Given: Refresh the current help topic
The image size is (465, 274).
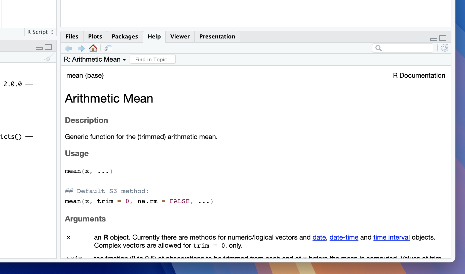Looking at the screenshot, I should 445,48.
